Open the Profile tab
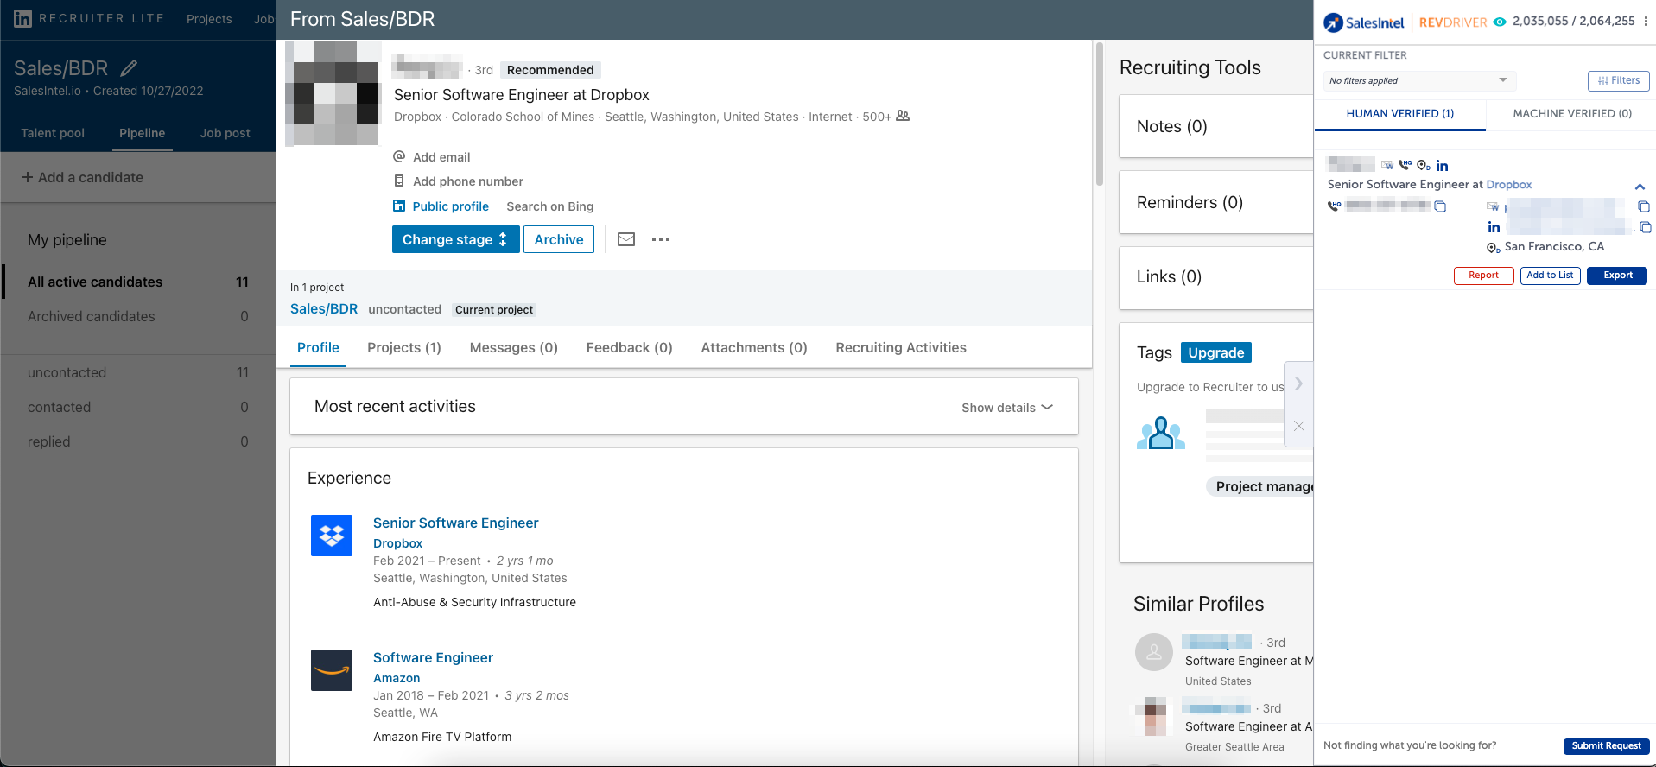 point(318,348)
